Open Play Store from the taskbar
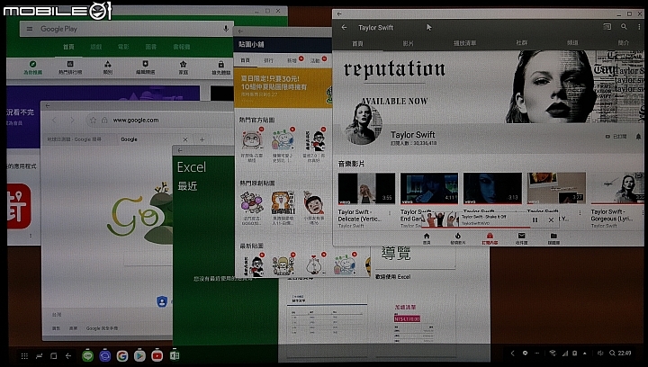The image size is (648, 367). point(139,355)
